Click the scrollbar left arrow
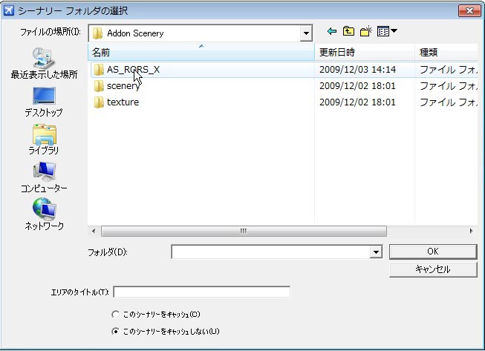This screenshot has width=485, height=351. [94, 231]
